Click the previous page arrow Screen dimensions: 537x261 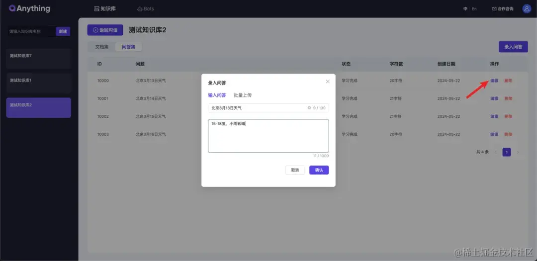point(495,152)
